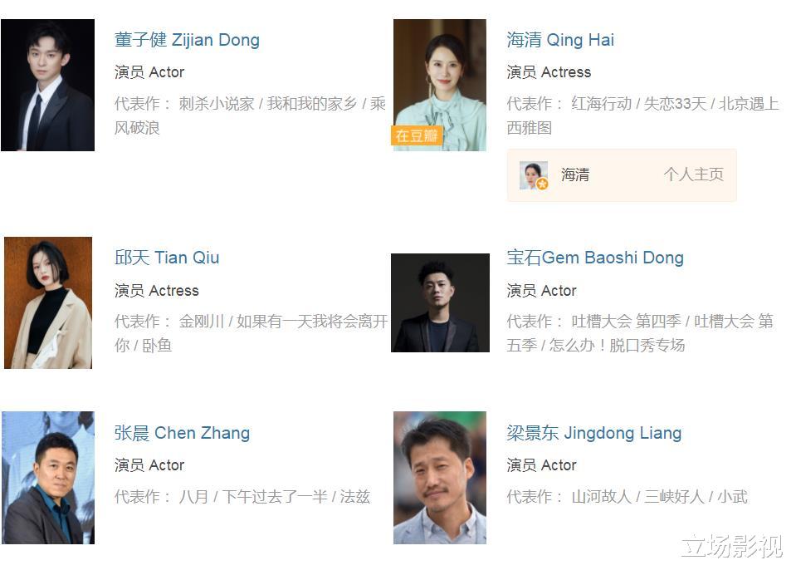
Task: Click 山河故人 in Jingdong Liang's works
Action: pos(601,496)
